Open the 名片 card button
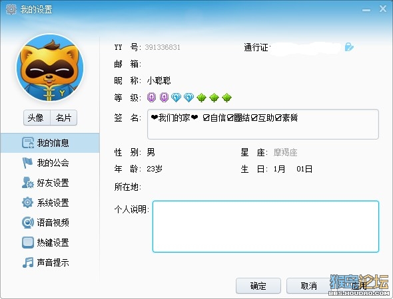 [x=64, y=118]
